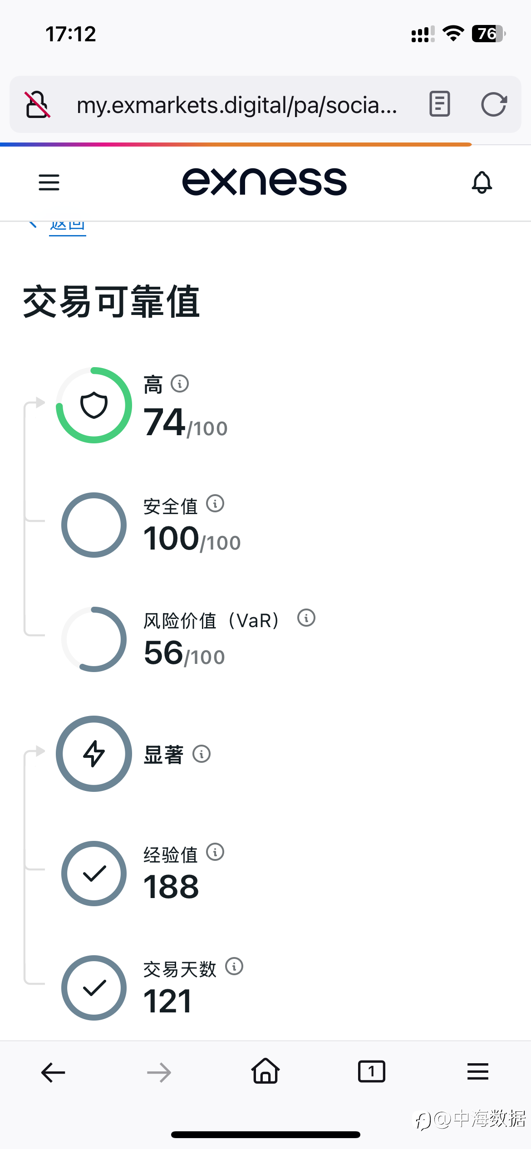Open browser bottom menu button
This screenshot has width=531, height=1149.
478,1072
